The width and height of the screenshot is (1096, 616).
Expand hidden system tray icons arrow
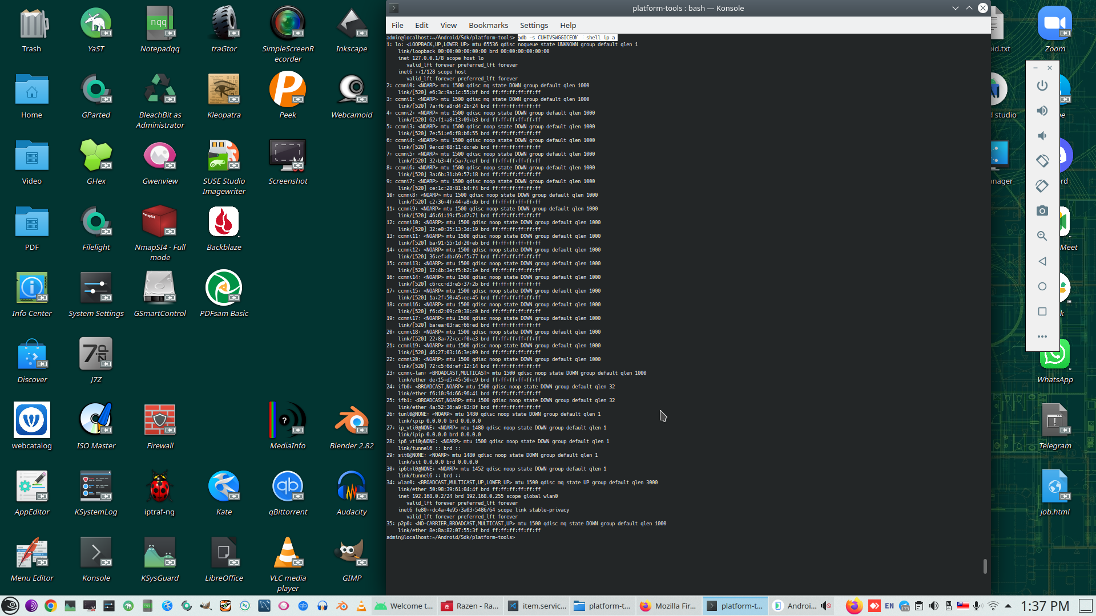(1008, 606)
